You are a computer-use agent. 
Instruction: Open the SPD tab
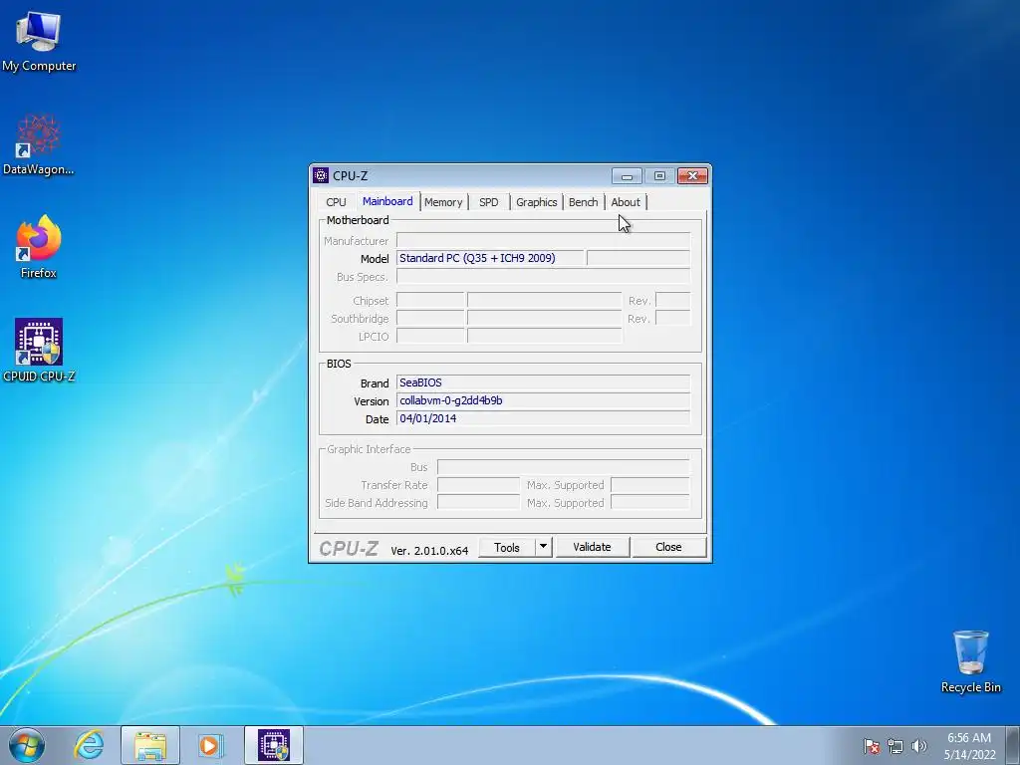(x=488, y=202)
